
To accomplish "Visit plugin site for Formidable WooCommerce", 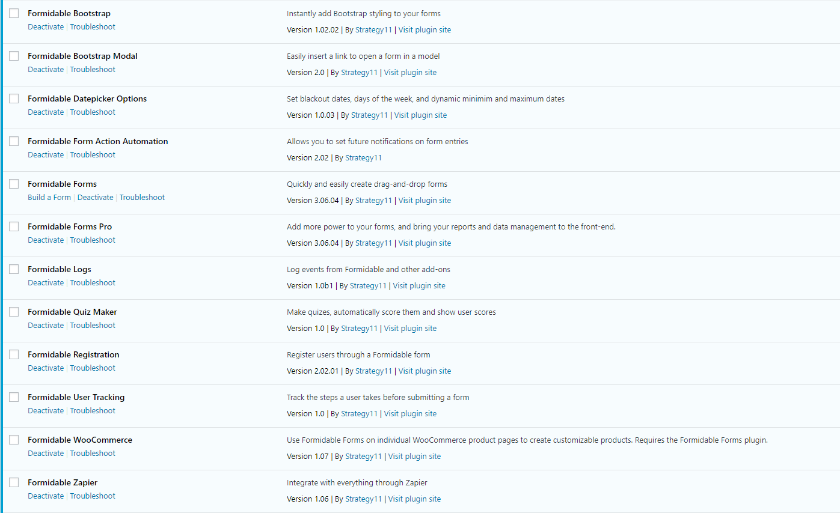I will [x=414, y=457].
